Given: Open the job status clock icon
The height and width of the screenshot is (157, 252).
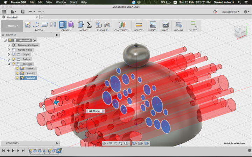Looking at the screenshot, I should 215,12.
